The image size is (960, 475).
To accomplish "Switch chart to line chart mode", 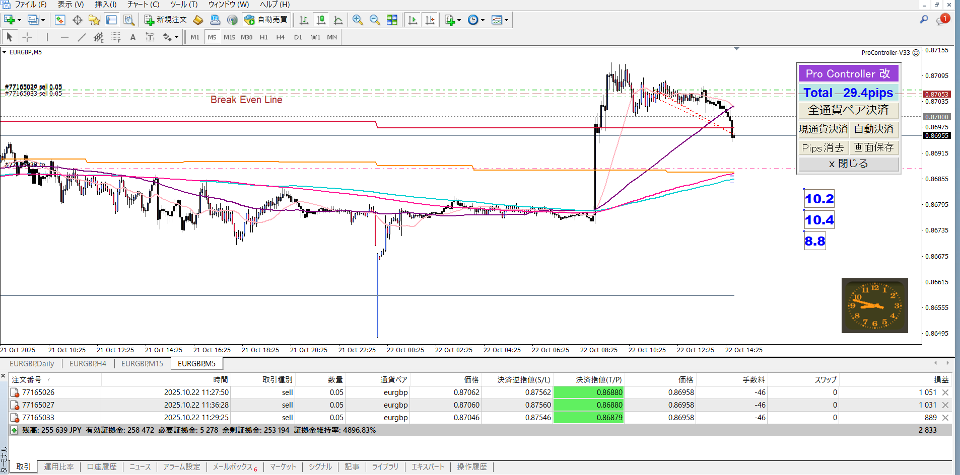I will point(338,20).
